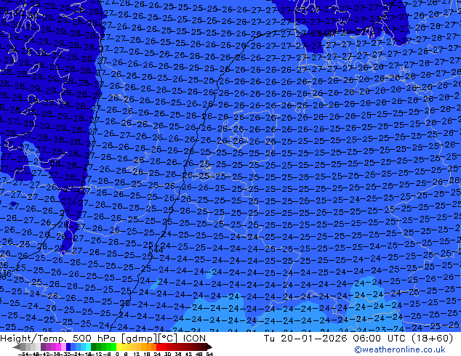Image resolution: width=461 pixels, height=356 pixels.
Task: Click the dark right arrow end of color scale
Action: tap(209, 347)
